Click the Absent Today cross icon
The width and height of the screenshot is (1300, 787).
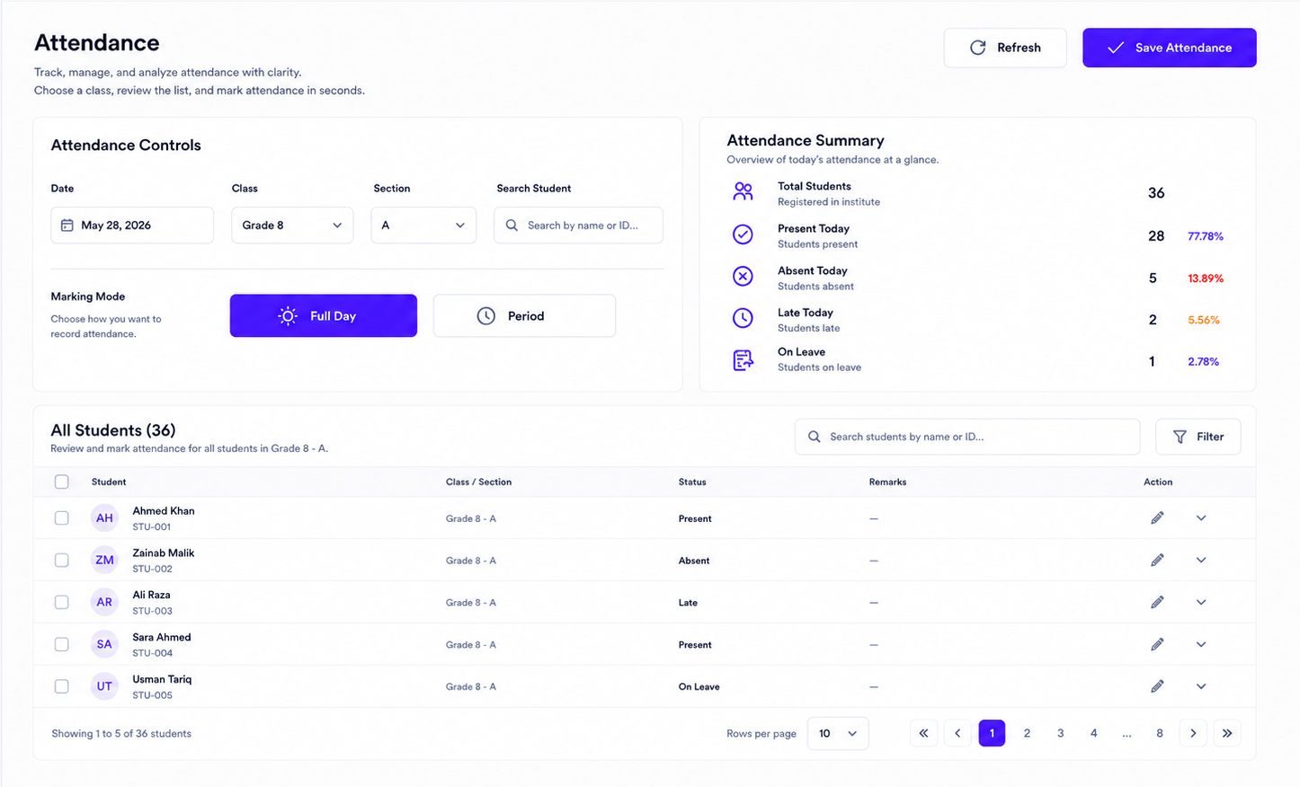(x=743, y=277)
